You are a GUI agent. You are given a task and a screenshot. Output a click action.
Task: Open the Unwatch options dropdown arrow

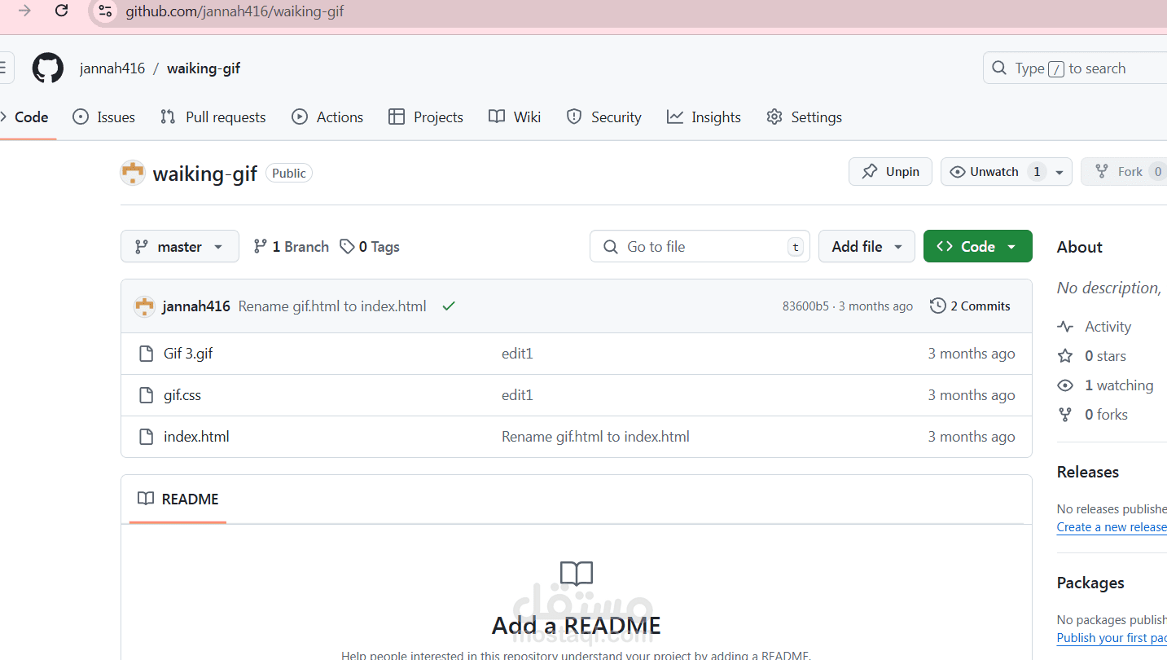pyautogui.click(x=1060, y=172)
